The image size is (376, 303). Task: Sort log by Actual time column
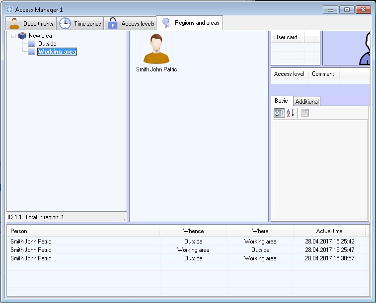click(x=329, y=231)
